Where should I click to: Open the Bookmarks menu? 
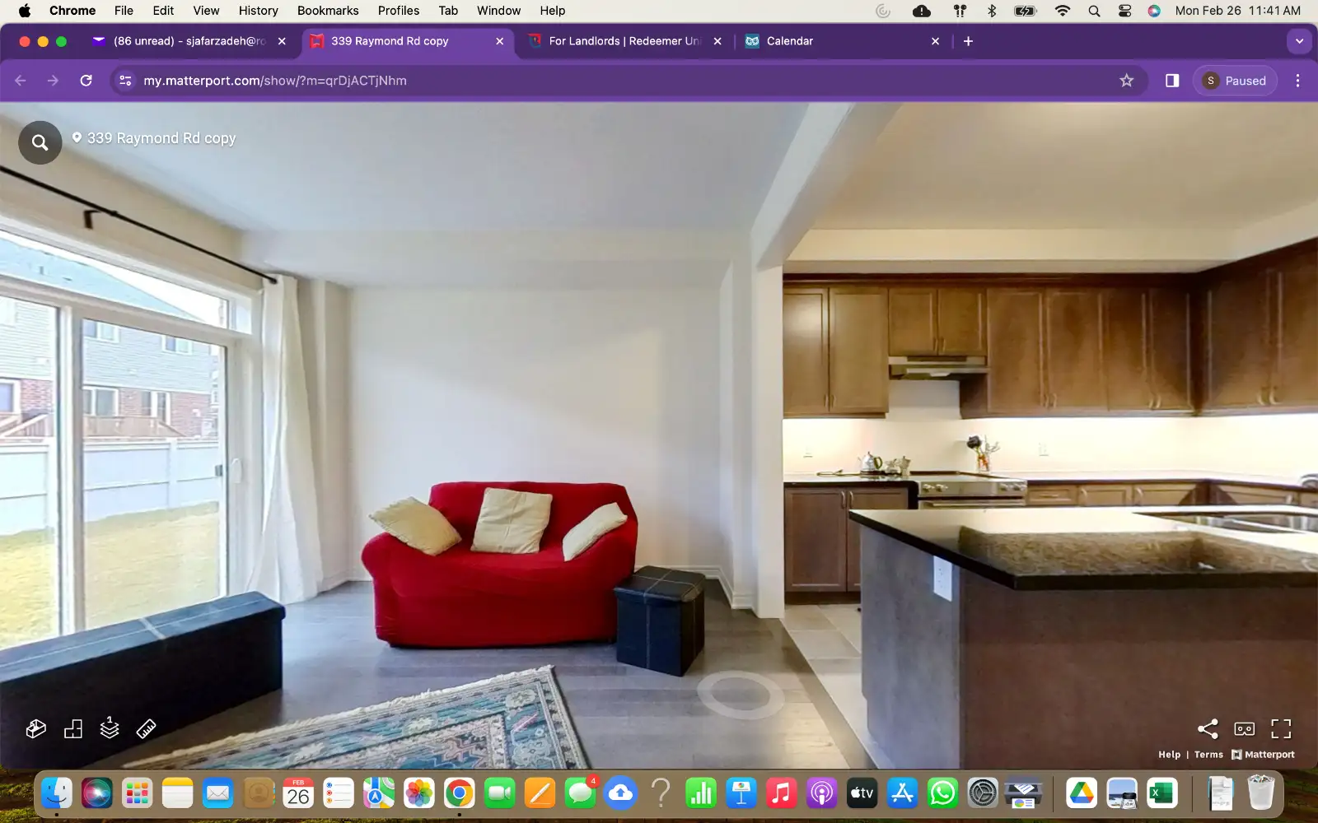pyautogui.click(x=328, y=11)
